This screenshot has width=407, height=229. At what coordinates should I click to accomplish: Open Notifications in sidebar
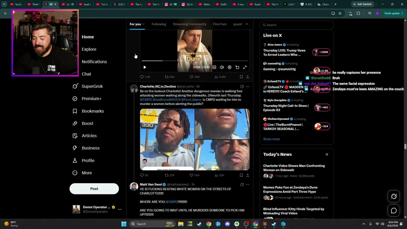click(x=94, y=62)
